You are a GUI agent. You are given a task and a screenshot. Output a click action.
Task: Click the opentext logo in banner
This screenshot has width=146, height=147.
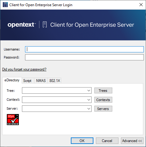click(22, 25)
